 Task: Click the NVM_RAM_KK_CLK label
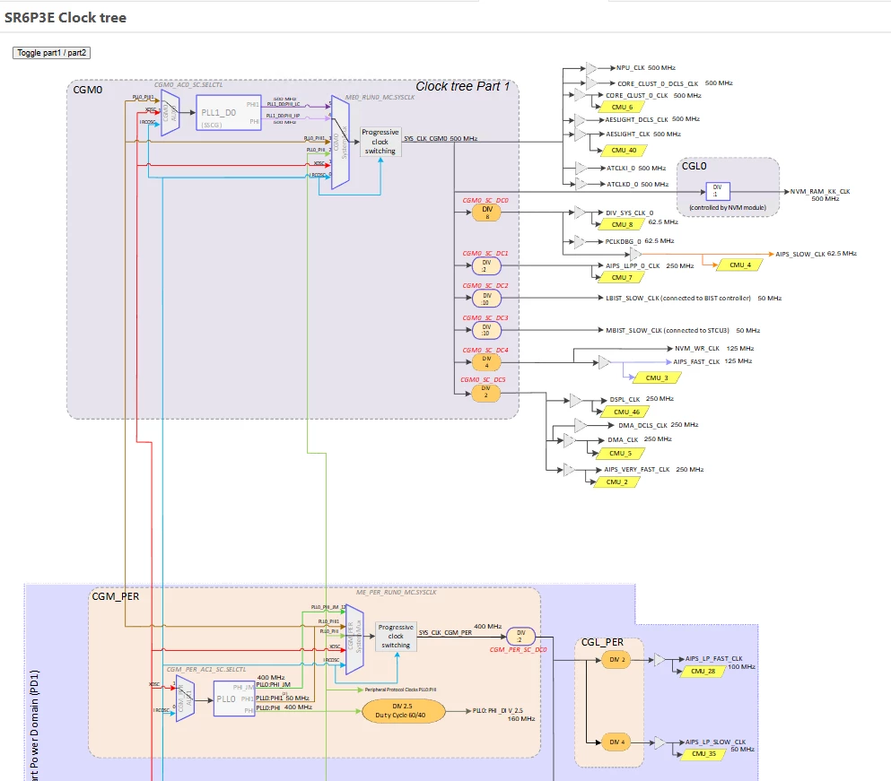click(820, 191)
